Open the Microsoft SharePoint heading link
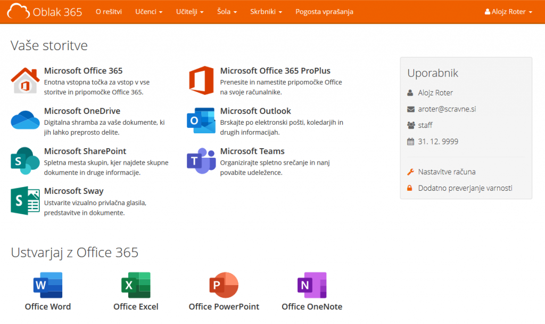This screenshot has width=545, height=324. pyautogui.click(x=85, y=151)
